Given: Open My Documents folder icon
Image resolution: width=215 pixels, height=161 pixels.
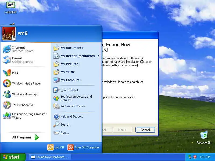Looking at the screenshot, I should click(x=56, y=48).
